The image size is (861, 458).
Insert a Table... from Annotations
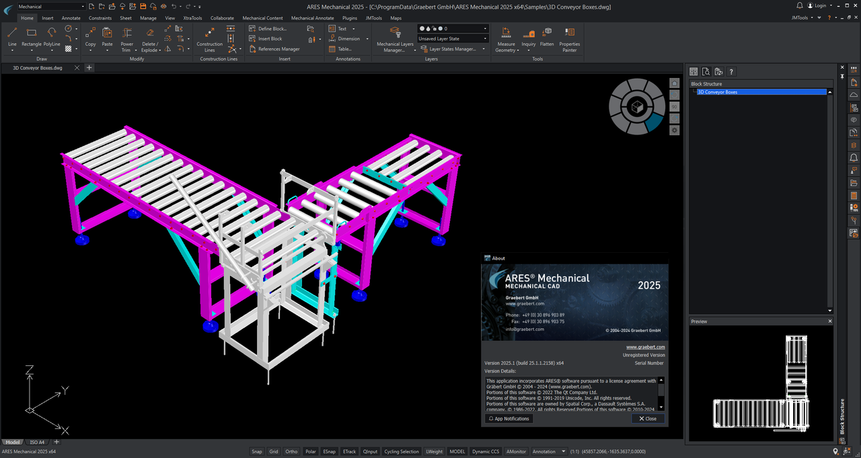(340, 49)
